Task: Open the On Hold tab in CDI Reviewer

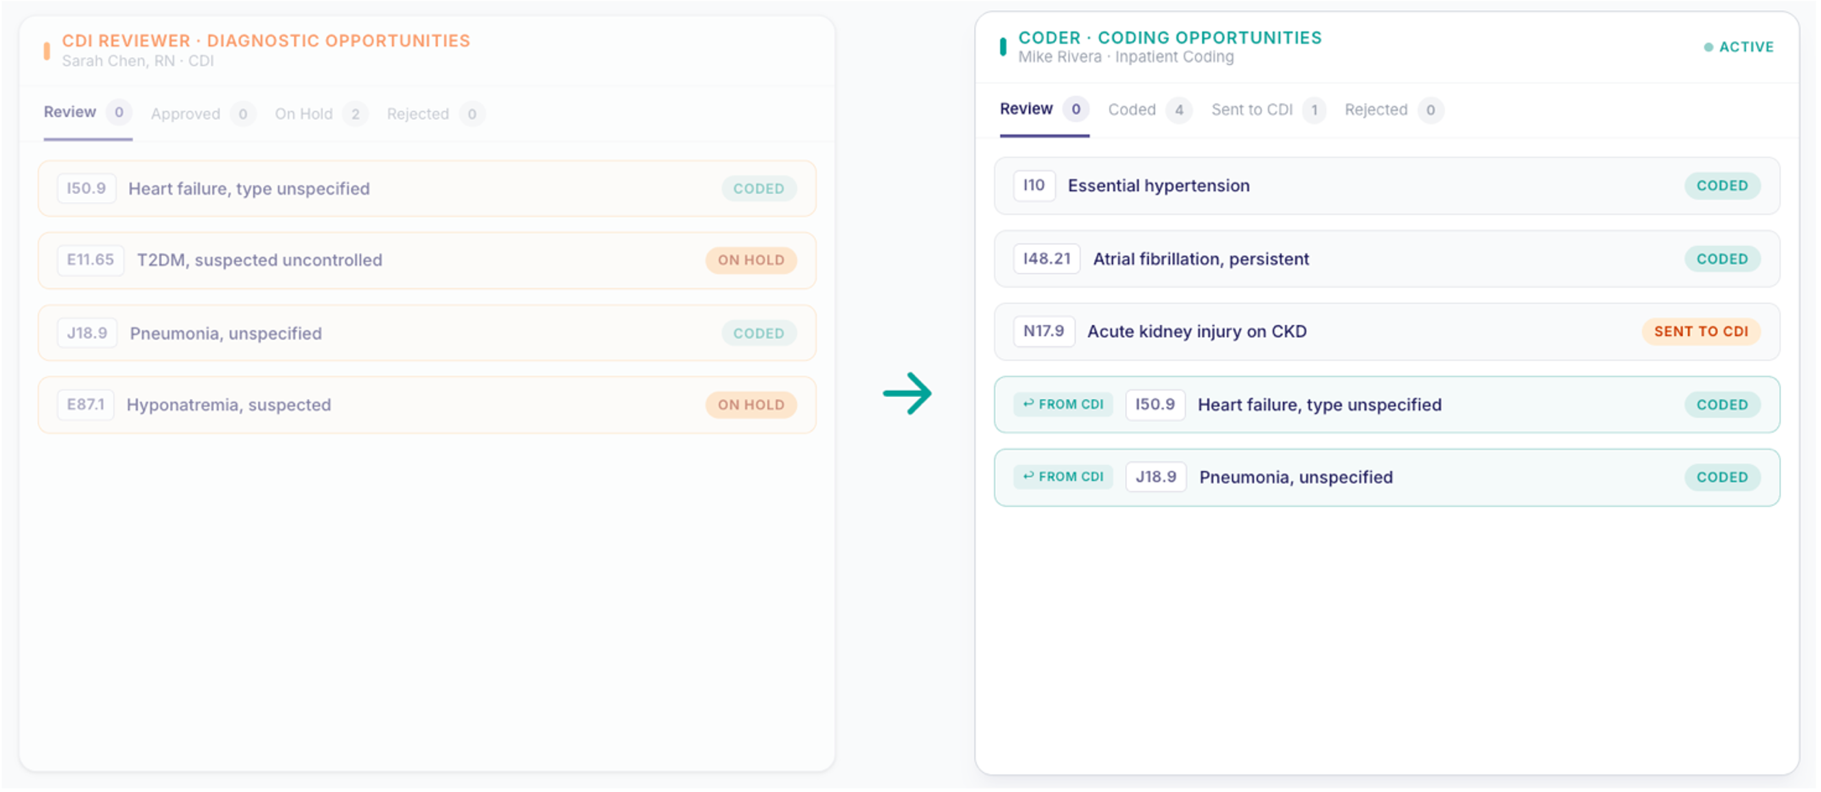Action: [321, 114]
